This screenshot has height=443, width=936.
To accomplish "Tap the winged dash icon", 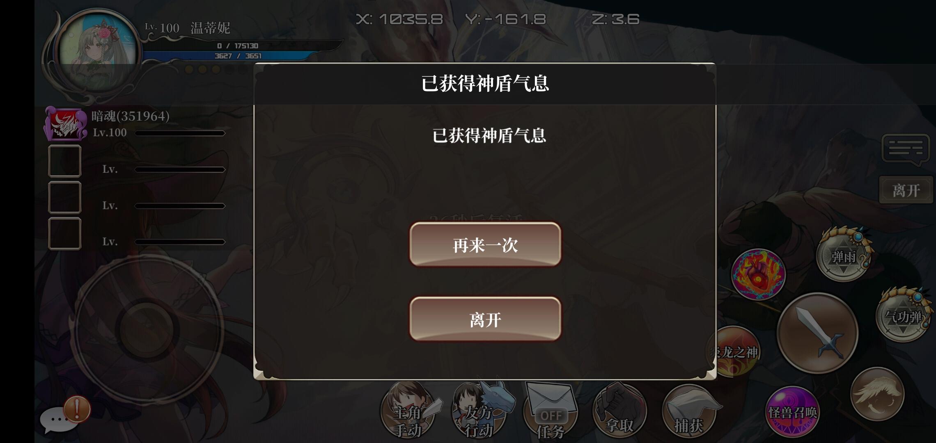I will coord(877,394).
